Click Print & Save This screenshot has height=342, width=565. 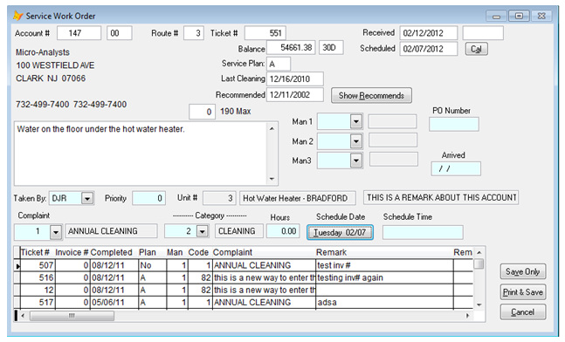[x=523, y=292]
